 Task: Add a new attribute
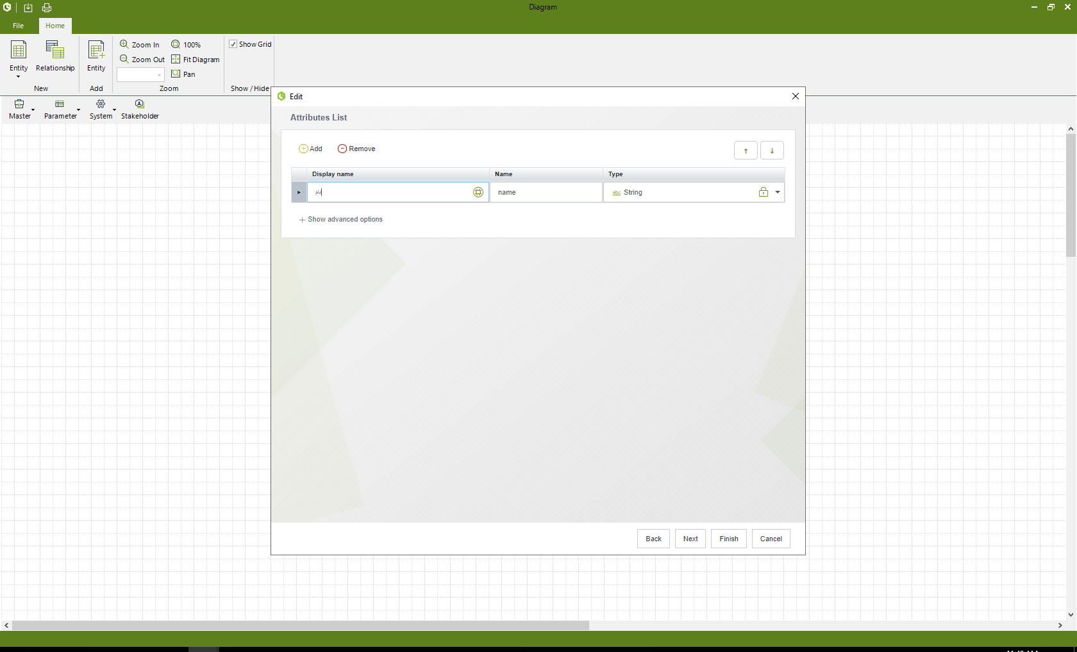point(310,149)
